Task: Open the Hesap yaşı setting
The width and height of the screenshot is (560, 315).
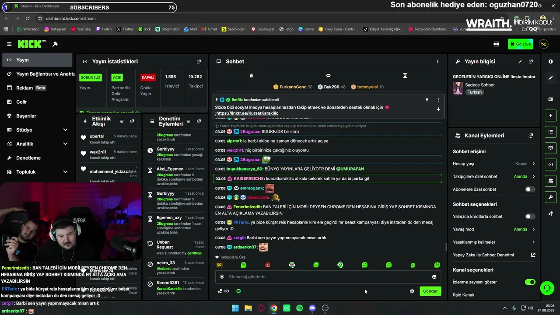Action: pyautogui.click(x=494, y=164)
